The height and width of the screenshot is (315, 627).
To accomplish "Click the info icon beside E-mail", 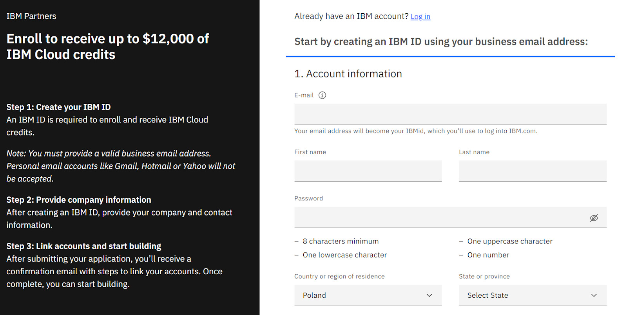I will [322, 95].
